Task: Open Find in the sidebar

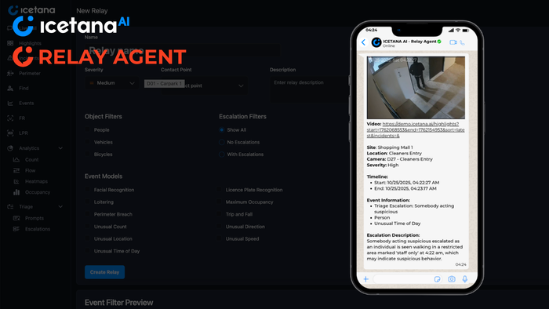Action: pyautogui.click(x=24, y=88)
